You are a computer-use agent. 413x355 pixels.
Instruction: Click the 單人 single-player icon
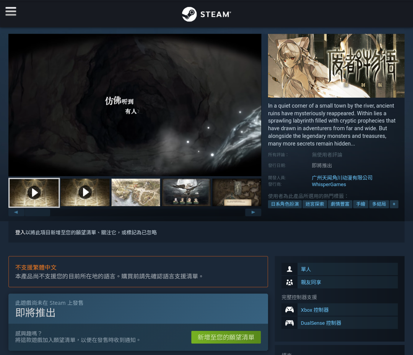[289, 269]
